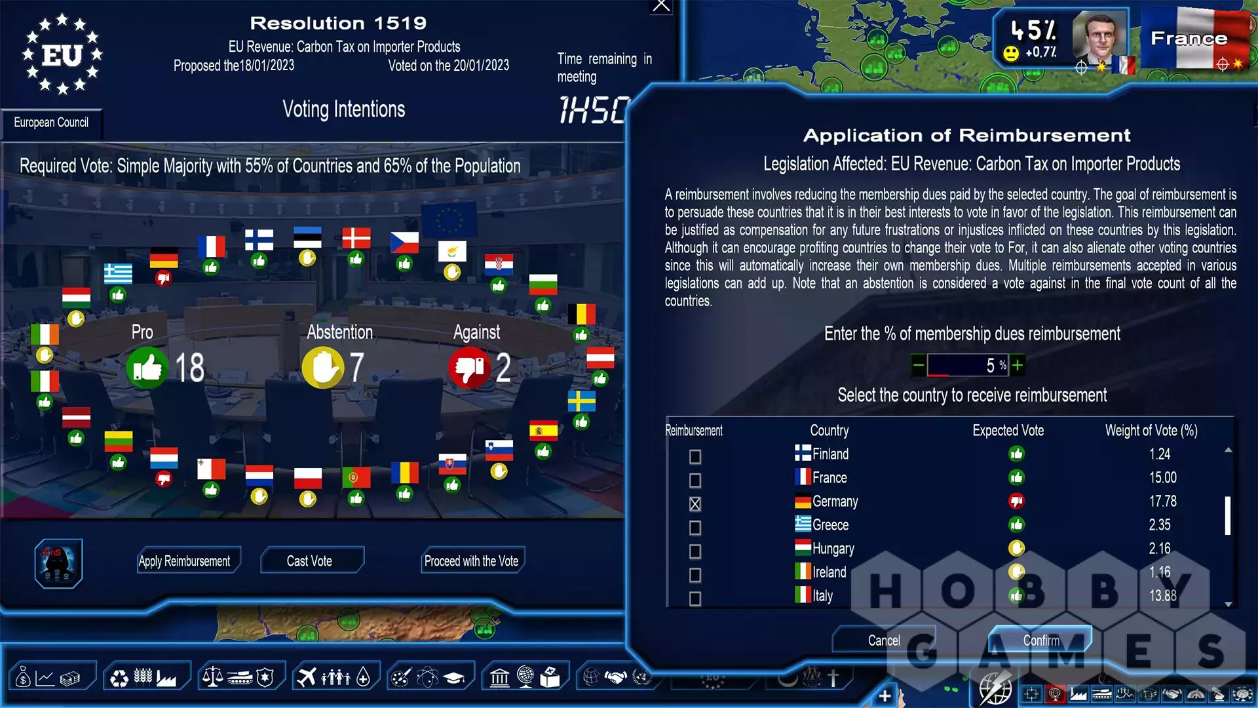Select the airplane transport icon
The image size is (1258, 708).
click(307, 677)
